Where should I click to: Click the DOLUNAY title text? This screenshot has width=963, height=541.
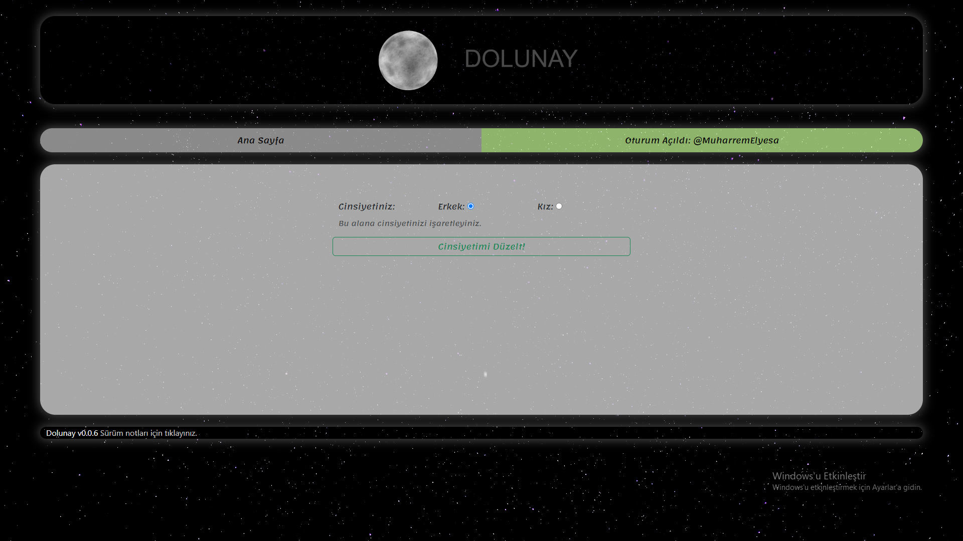(522, 59)
